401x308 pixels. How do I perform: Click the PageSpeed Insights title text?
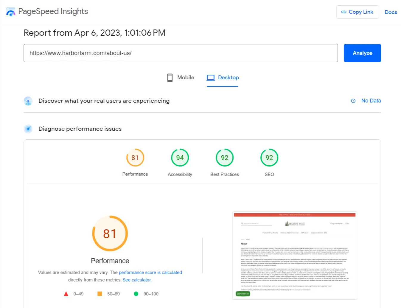(x=53, y=11)
